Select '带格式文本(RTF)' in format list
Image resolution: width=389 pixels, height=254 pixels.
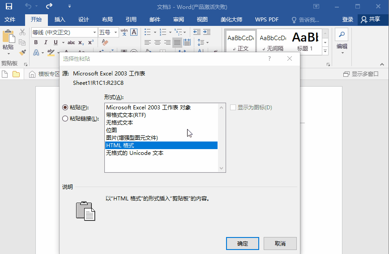[161, 115]
